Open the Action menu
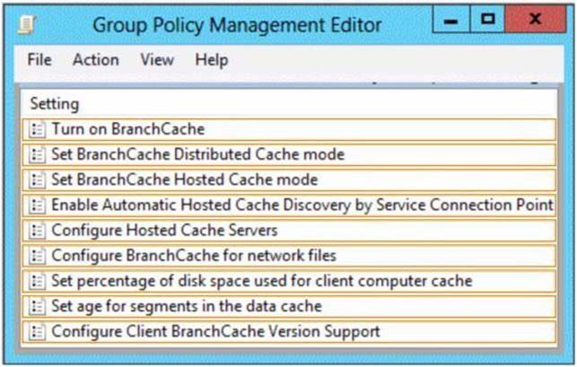Image resolution: width=577 pixels, height=367 pixels. point(96,59)
